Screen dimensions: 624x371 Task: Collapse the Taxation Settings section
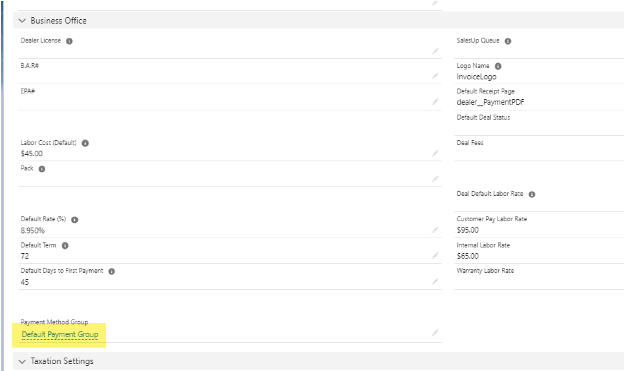coord(22,361)
